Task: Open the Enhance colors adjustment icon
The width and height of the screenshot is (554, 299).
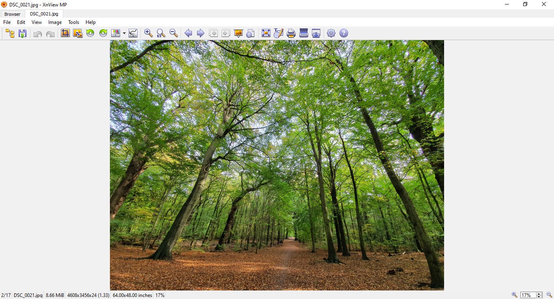Action: tap(116, 33)
